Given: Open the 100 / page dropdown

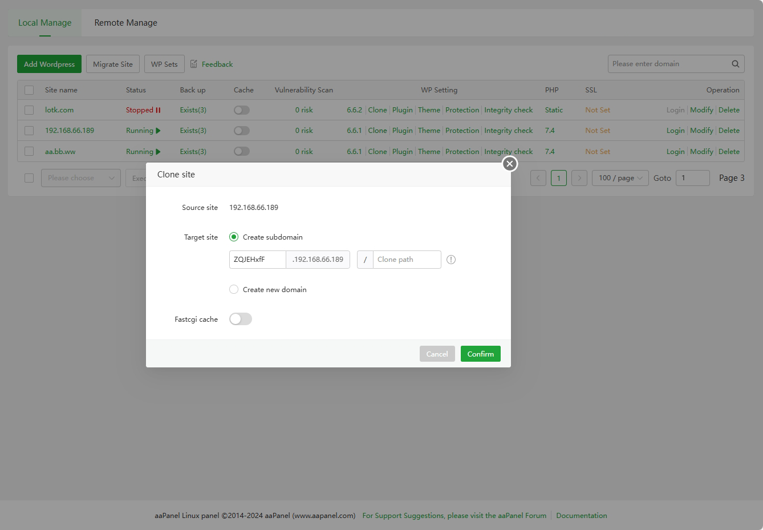Looking at the screenshot, I should point(620,178).
